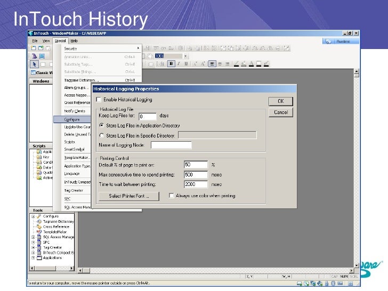Click the Name of Logging Node field
The image size is (388, 291).
click(x=171, y=145)
